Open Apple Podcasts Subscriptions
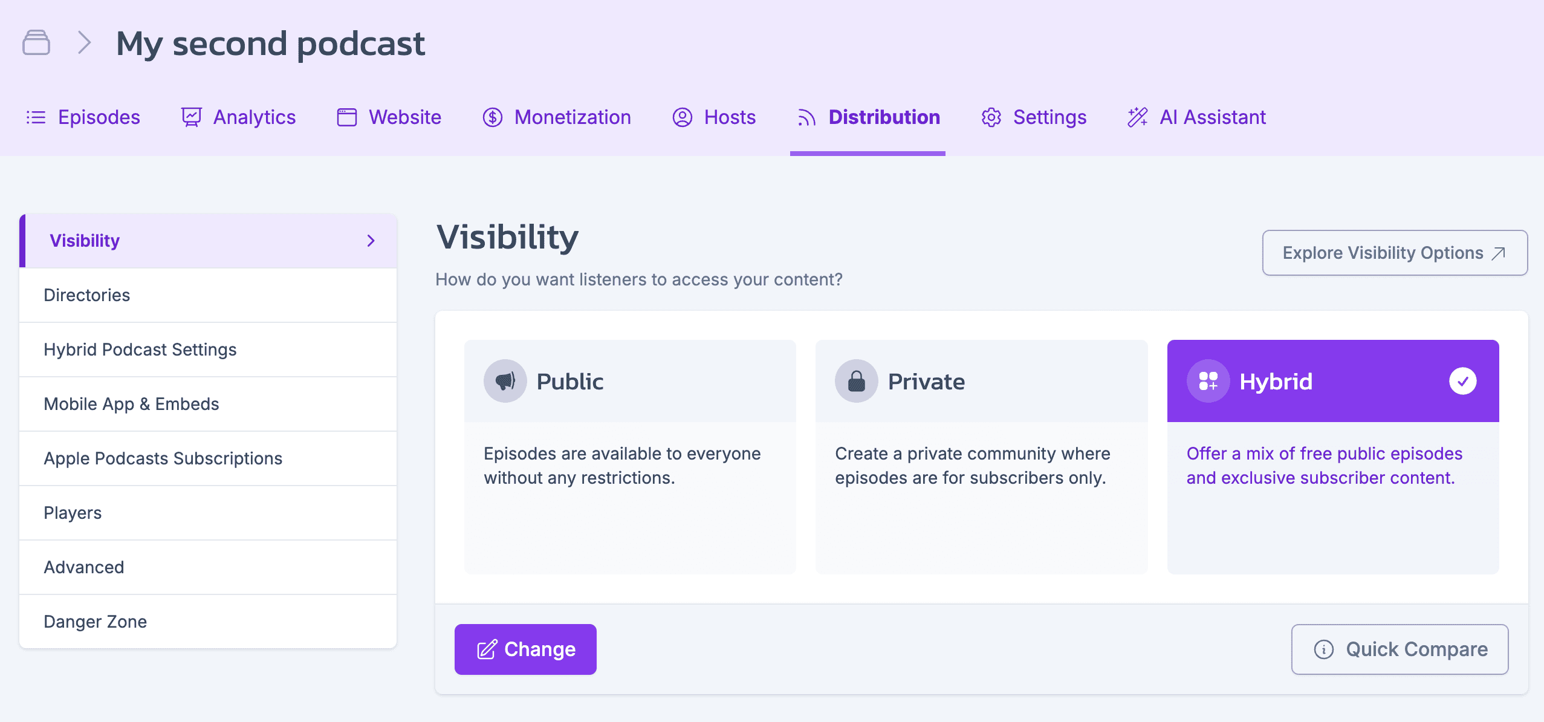Screen dimensions: 1544x722 pos(208,458)
